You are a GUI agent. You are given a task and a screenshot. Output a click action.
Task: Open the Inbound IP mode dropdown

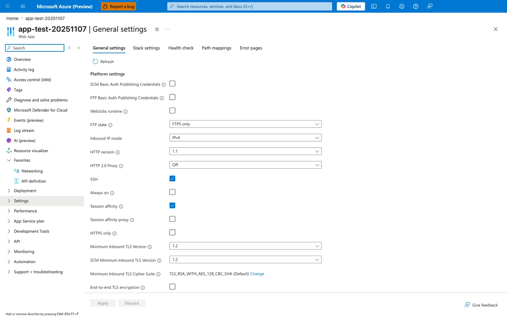pos(245,138)
